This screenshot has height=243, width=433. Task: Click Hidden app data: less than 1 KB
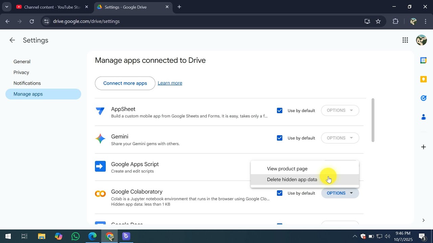pos(141,205)
